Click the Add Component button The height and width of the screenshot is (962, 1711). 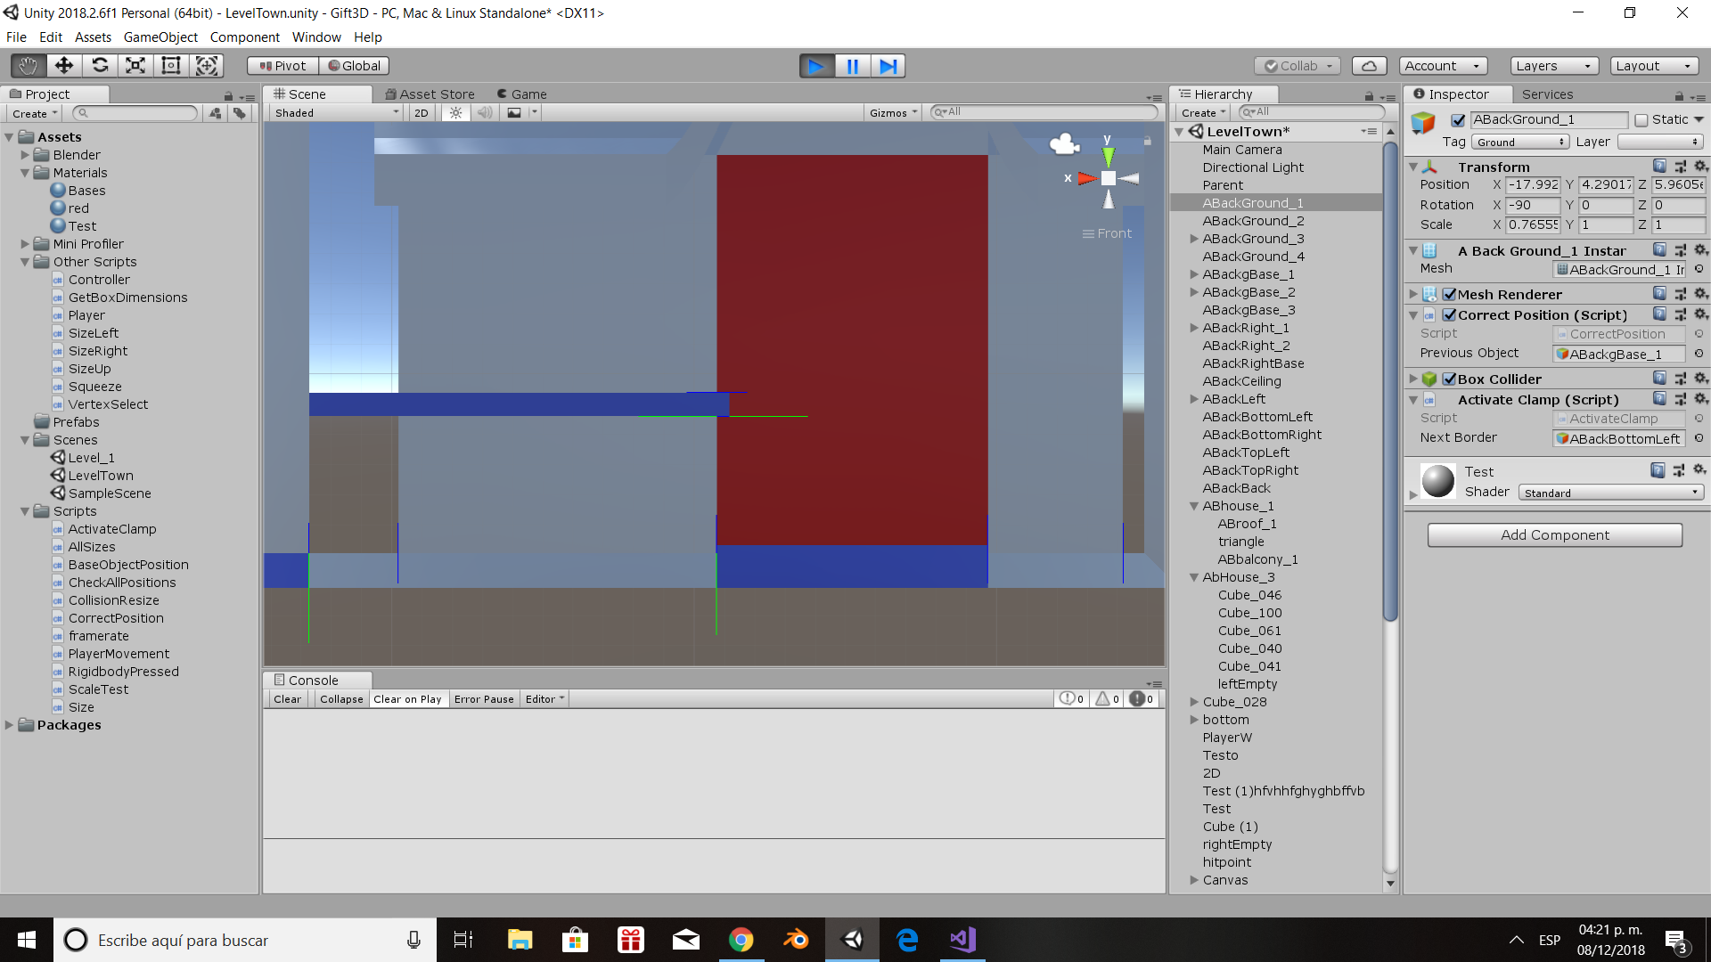coord(1555,535)
